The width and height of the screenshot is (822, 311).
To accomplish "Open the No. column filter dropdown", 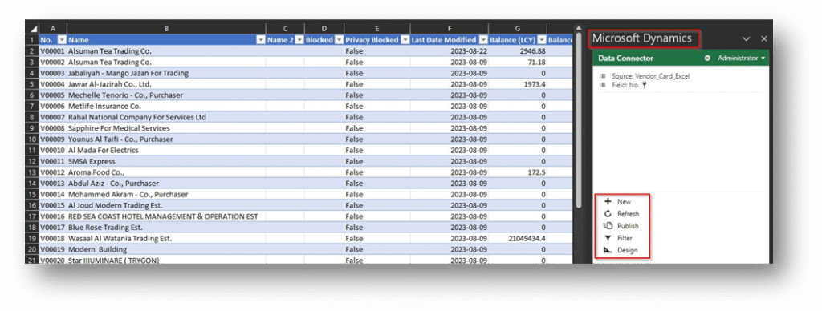I will [62, 40].
